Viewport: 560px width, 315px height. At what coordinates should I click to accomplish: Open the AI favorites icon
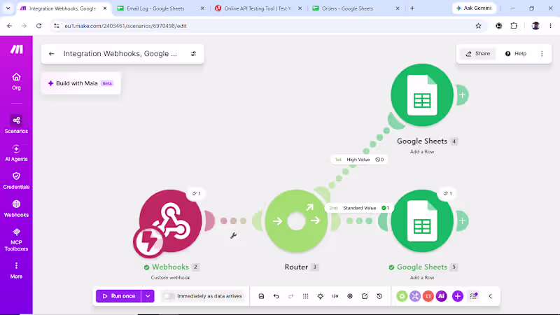point(442,296)
